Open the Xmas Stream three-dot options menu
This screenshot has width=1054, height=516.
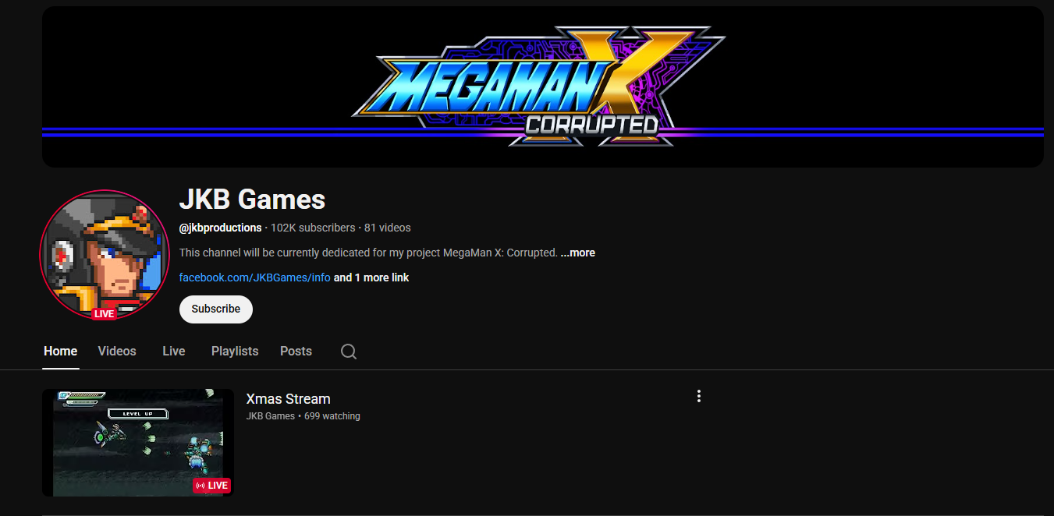click(x=699, y=396)
